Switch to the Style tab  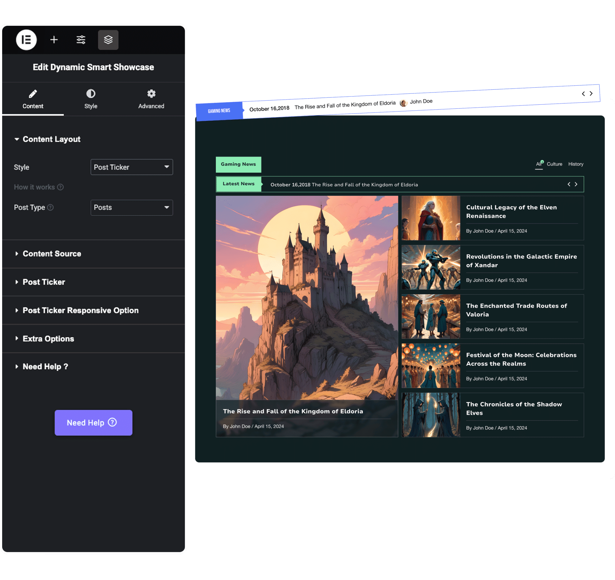pyautogui.click(x=91, y=99)
